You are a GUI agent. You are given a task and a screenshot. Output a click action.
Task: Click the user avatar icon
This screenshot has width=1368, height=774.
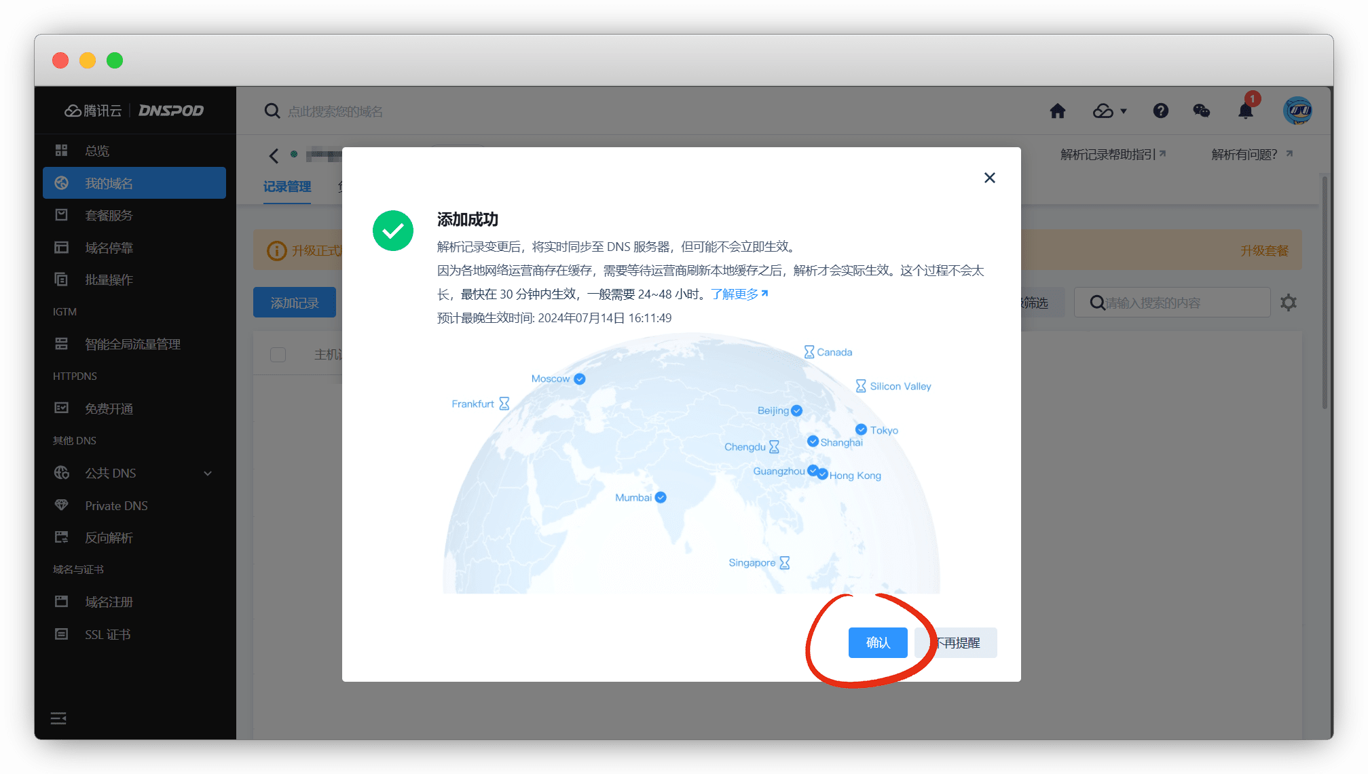coord(1297,111)
